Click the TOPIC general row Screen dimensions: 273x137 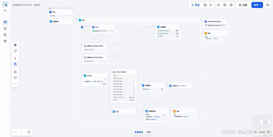coord(124,100)
